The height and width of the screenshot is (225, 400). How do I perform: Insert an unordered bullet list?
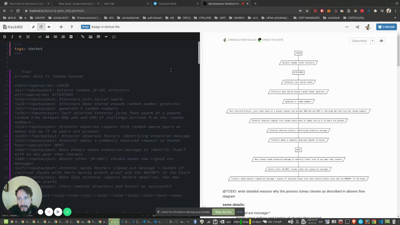click(55, 37)
